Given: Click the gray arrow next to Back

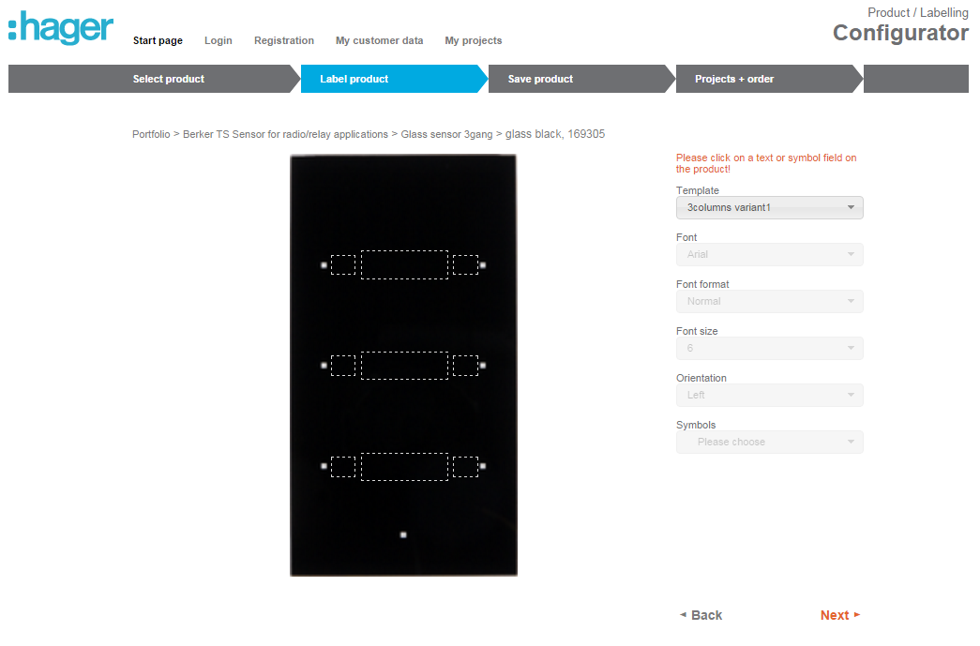Looking at the screenshot, I should point(683,615).
